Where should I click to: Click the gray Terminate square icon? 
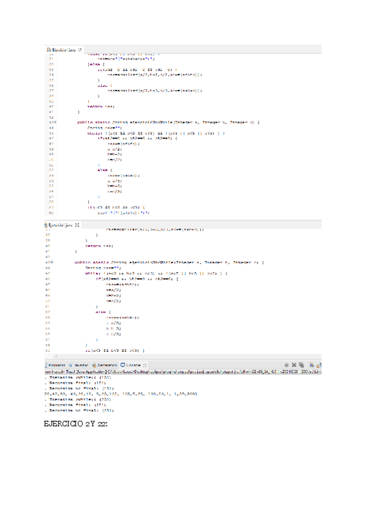point(287,365)
